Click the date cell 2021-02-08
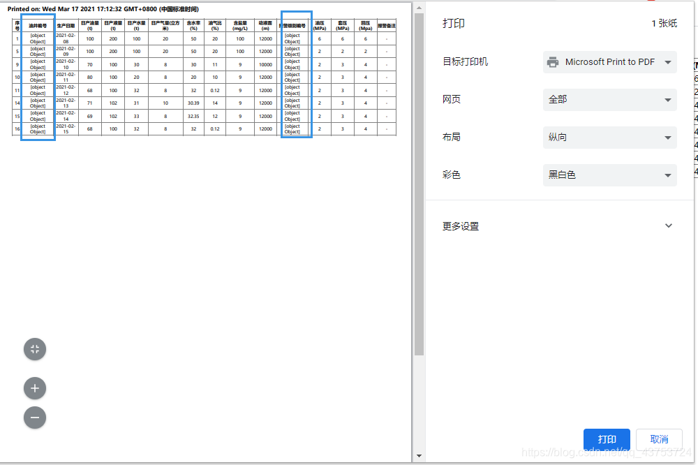698x465 pixels. [x=66, y=39]
